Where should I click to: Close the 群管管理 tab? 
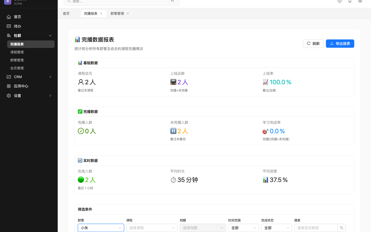click(128, 13)
